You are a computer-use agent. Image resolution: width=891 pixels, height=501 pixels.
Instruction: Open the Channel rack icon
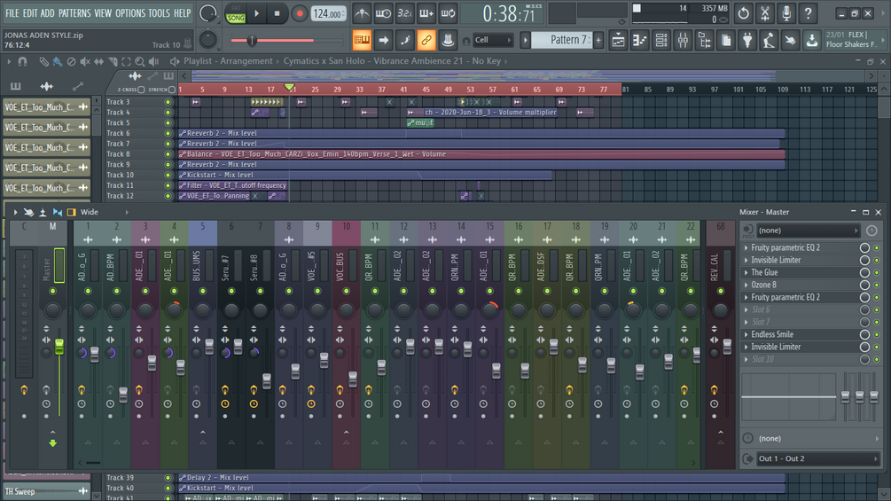pyautogui.click(x=660, y=40)
